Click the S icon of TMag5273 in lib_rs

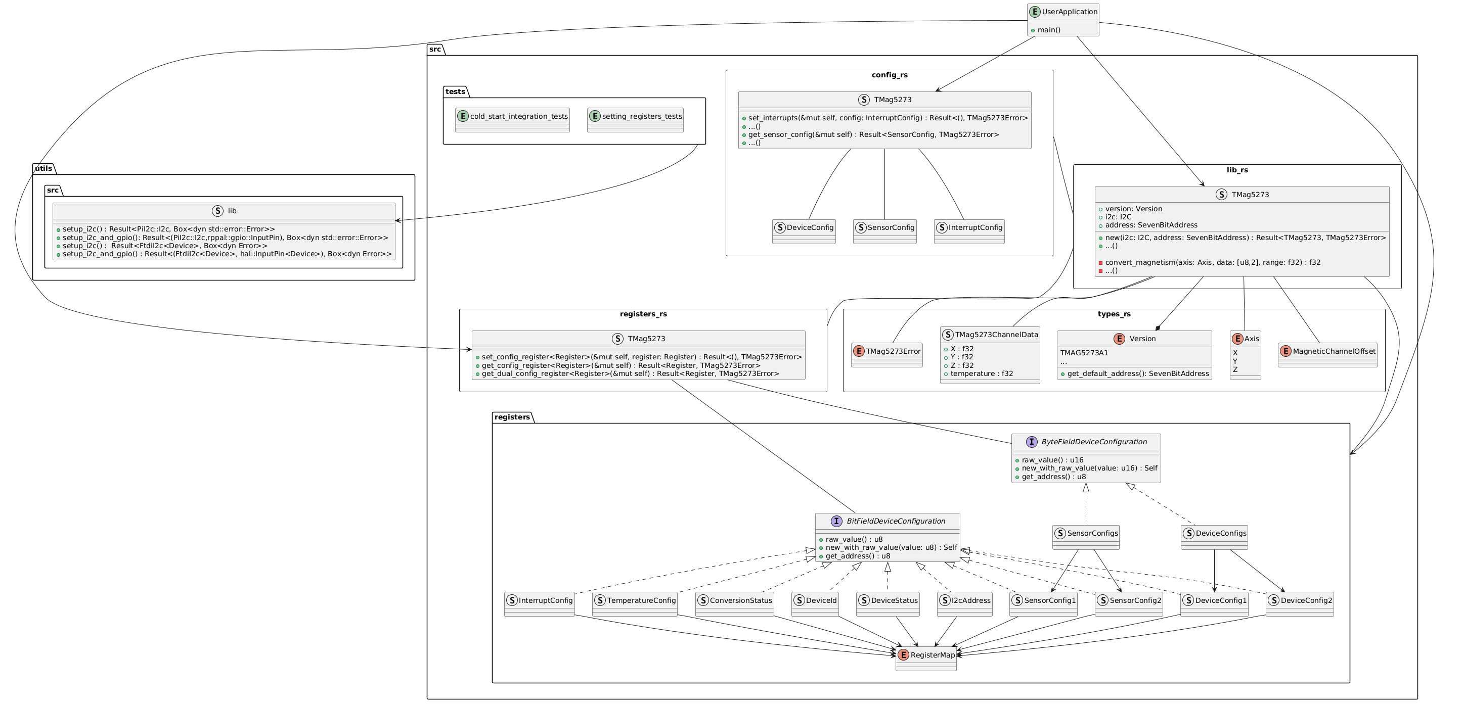[x=1221, y=194]
